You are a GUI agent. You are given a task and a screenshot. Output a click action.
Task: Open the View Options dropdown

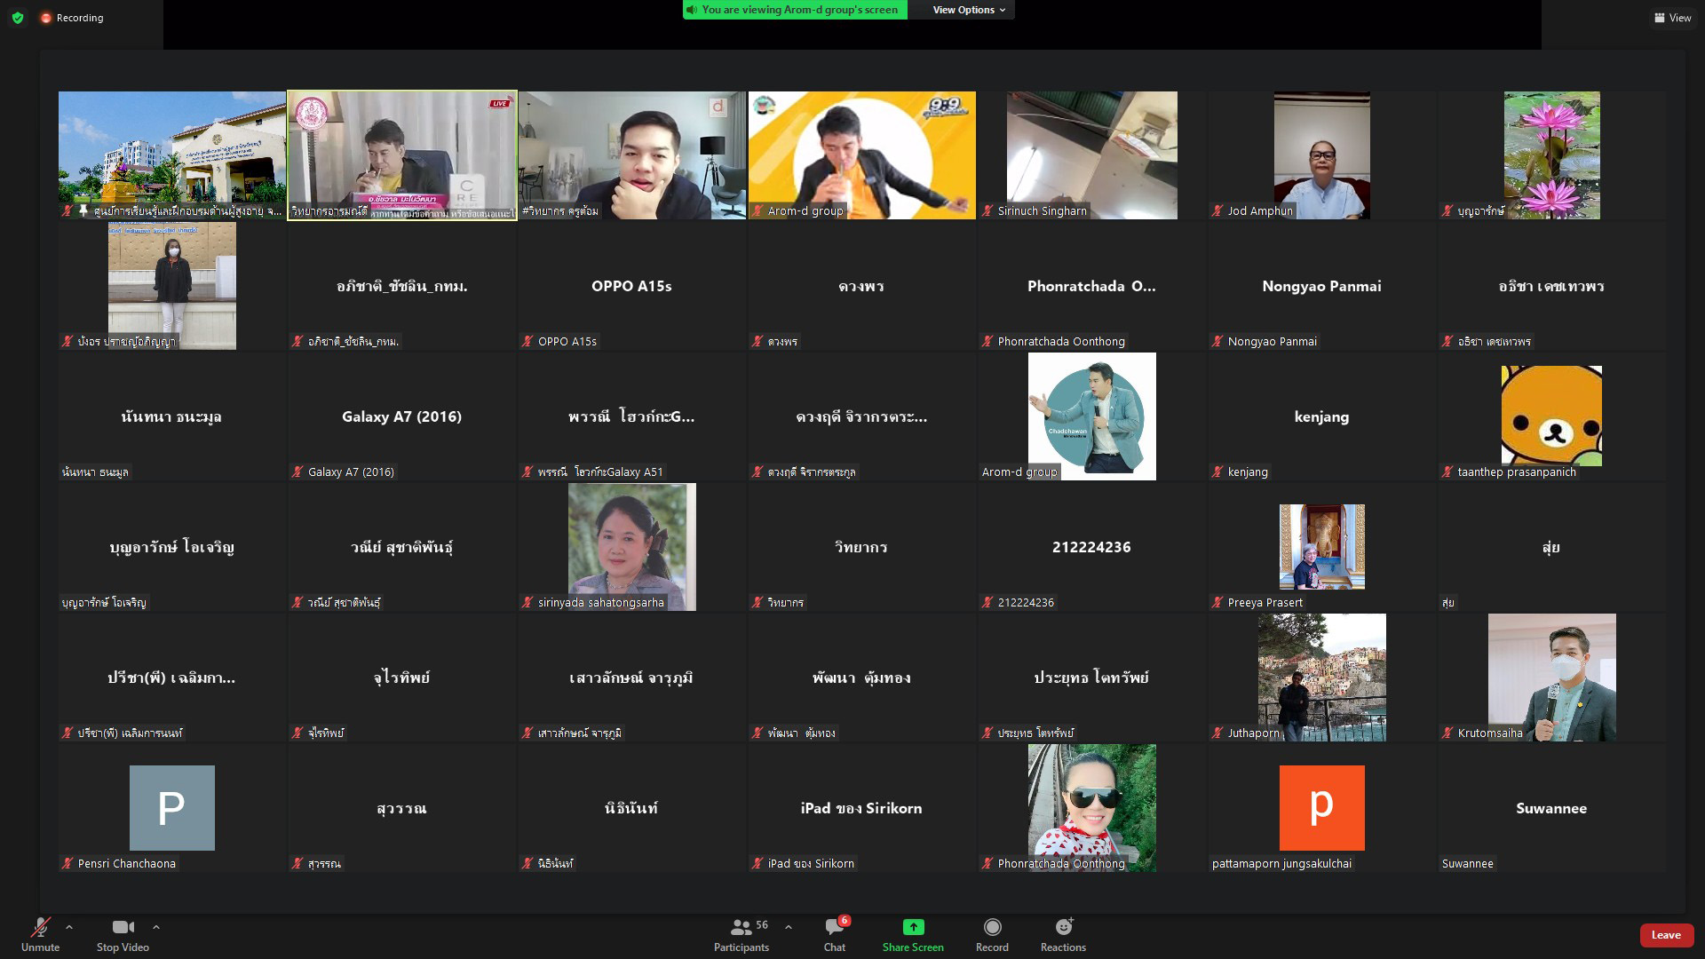968,10
